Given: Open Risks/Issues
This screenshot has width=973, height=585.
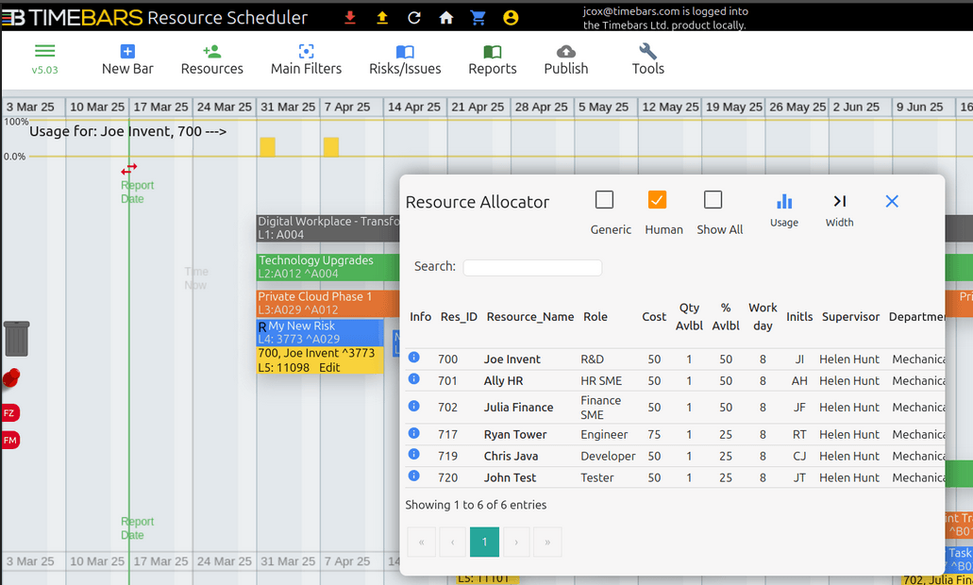Looking at the screenshot, I should click(x=405, y=59).
